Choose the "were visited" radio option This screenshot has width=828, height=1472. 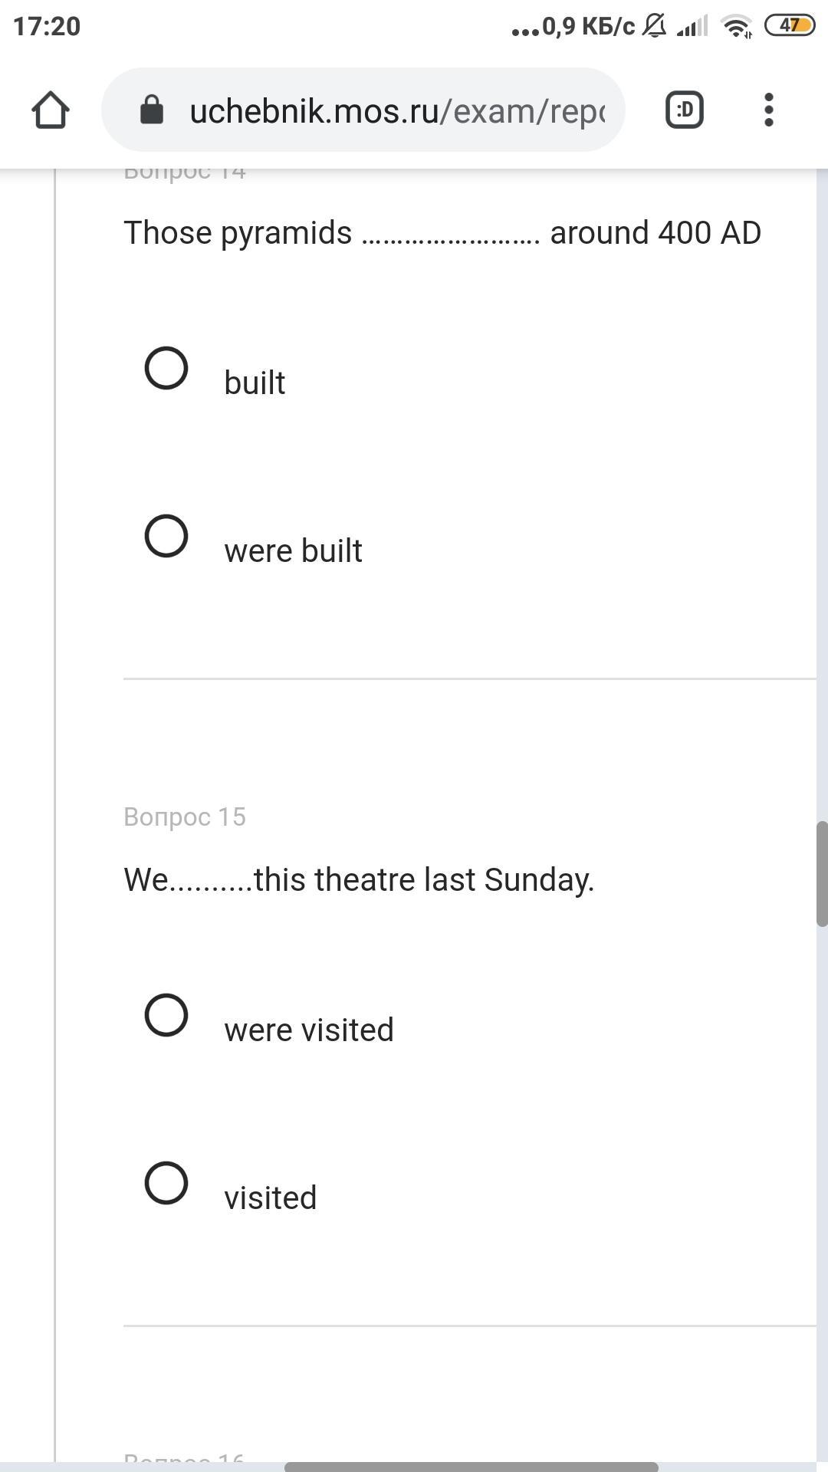[166, 1015]
